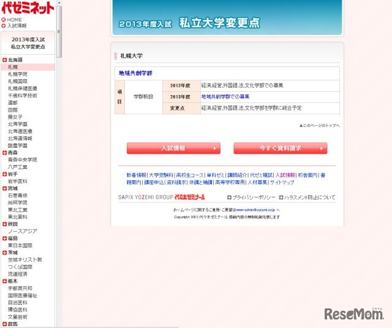
Task: Select 千歳科学技術 in the sidebar
Action: pos(23,96)
